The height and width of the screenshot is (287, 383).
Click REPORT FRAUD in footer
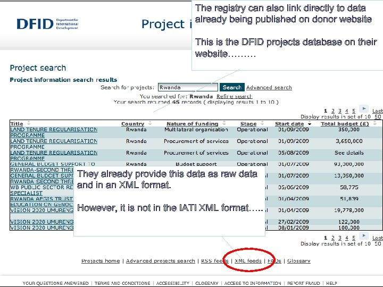pyautogui.click(x=304, y=283)
